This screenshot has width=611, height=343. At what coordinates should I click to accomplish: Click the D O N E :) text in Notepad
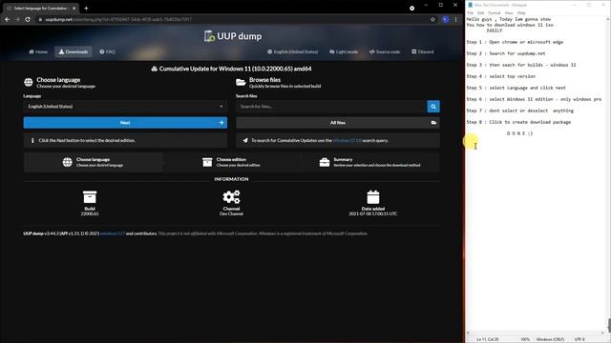(x=519, y=133)
